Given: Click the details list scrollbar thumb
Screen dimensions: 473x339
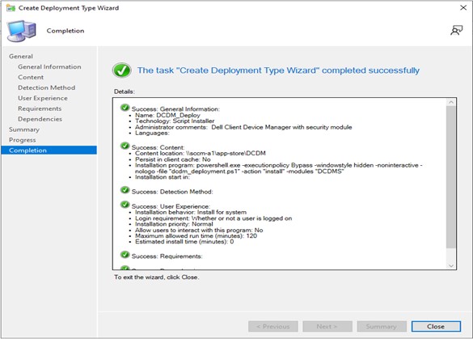Looking at the screenshot, I should 451,177.
